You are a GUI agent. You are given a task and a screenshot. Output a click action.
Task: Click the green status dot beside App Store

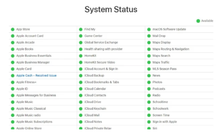click(x=13, y=29)
